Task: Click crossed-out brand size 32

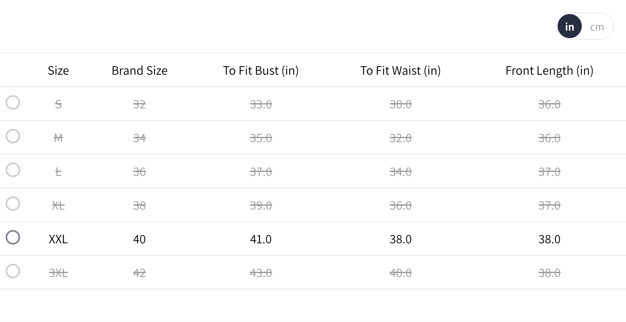Action: [140, 104]
